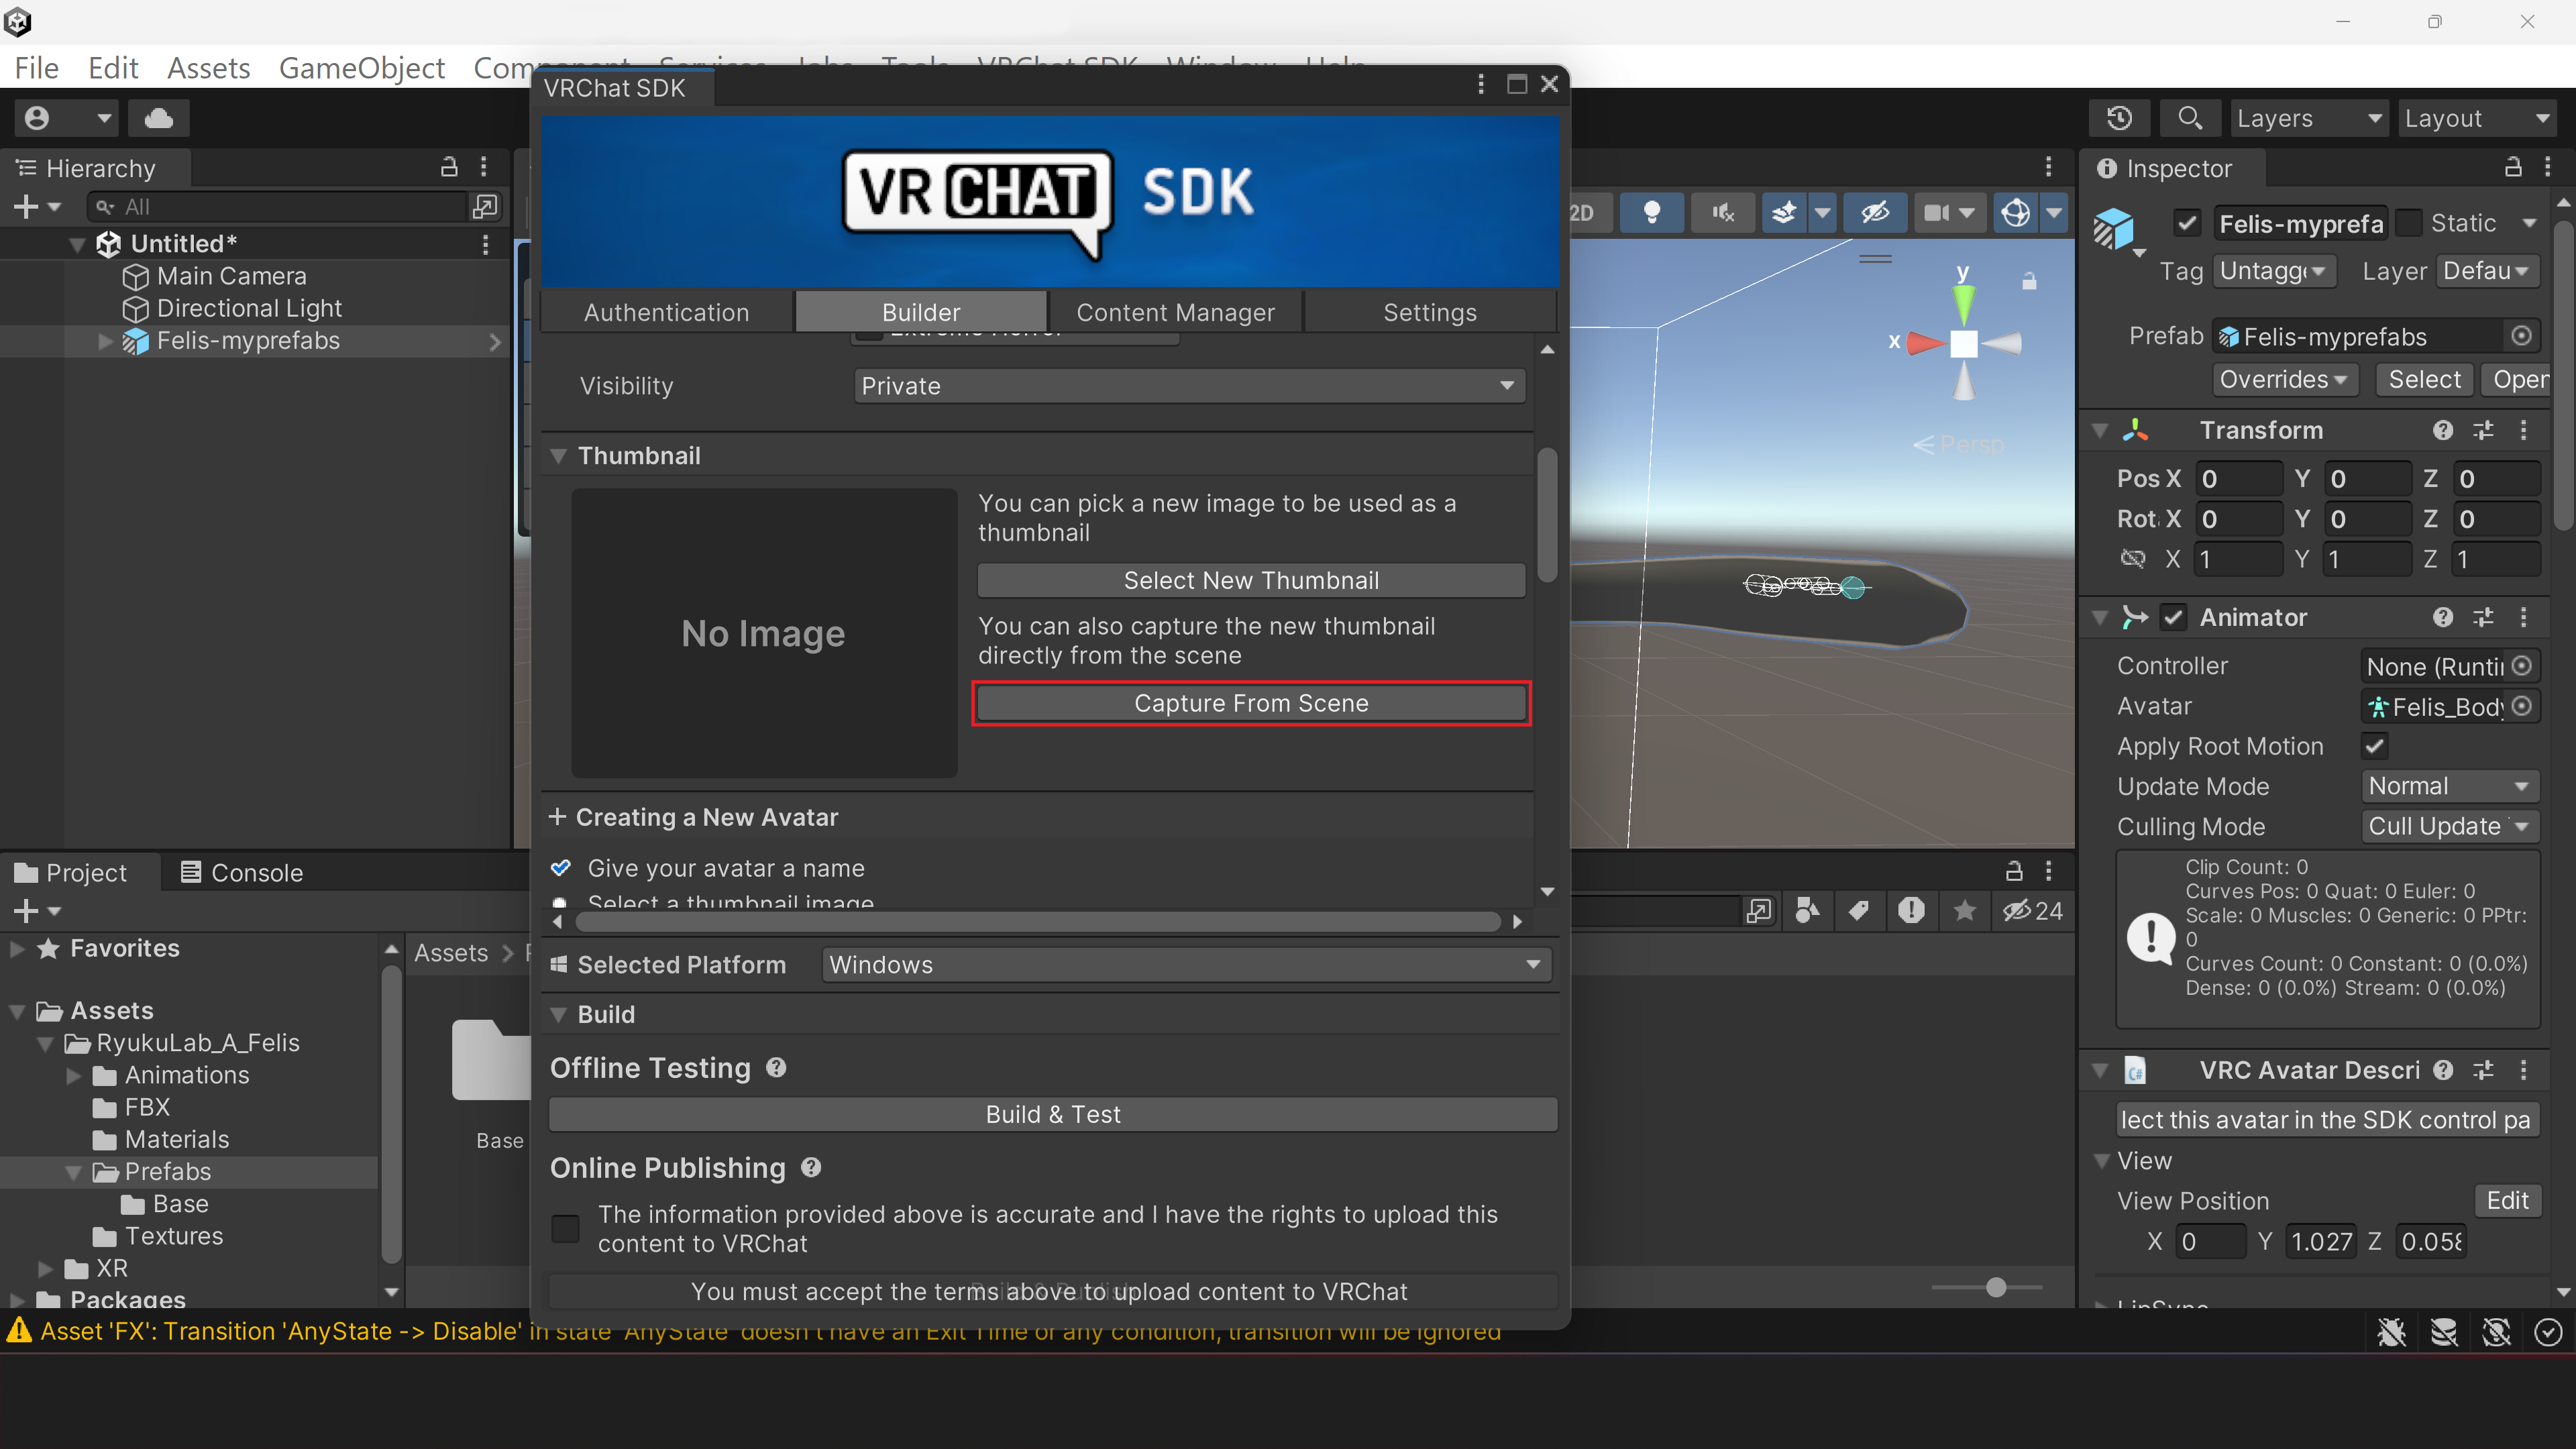Disable the Animator component checkbox

point(2173,617)
